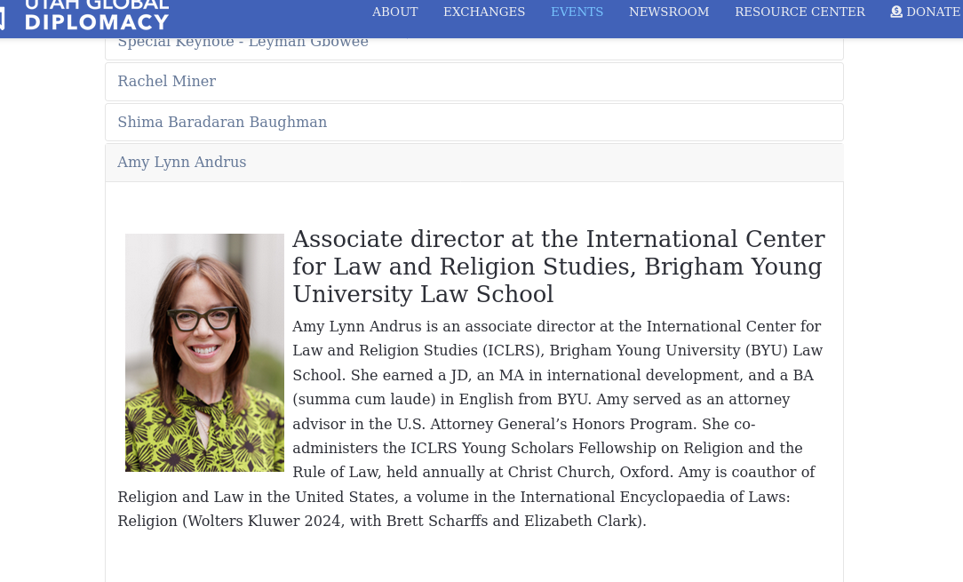Image resolution: width=963 pixels, height=582 pixels.
Task: Click the bio line mentioning Wolters Kluwer 2024
Action: point(382,521)
